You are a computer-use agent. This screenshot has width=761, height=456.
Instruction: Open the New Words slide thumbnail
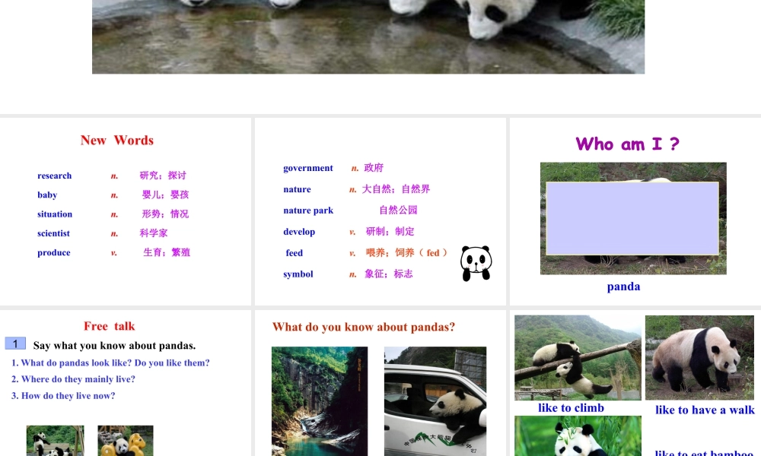(126, 211)
